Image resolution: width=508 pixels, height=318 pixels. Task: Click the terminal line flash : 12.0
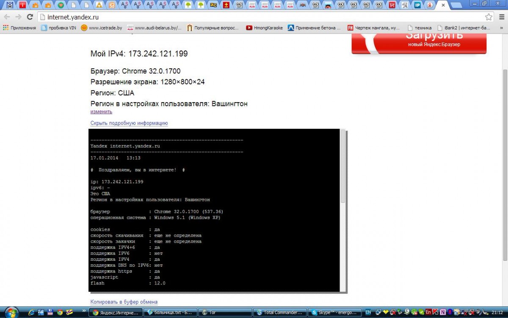pos(128,283)
